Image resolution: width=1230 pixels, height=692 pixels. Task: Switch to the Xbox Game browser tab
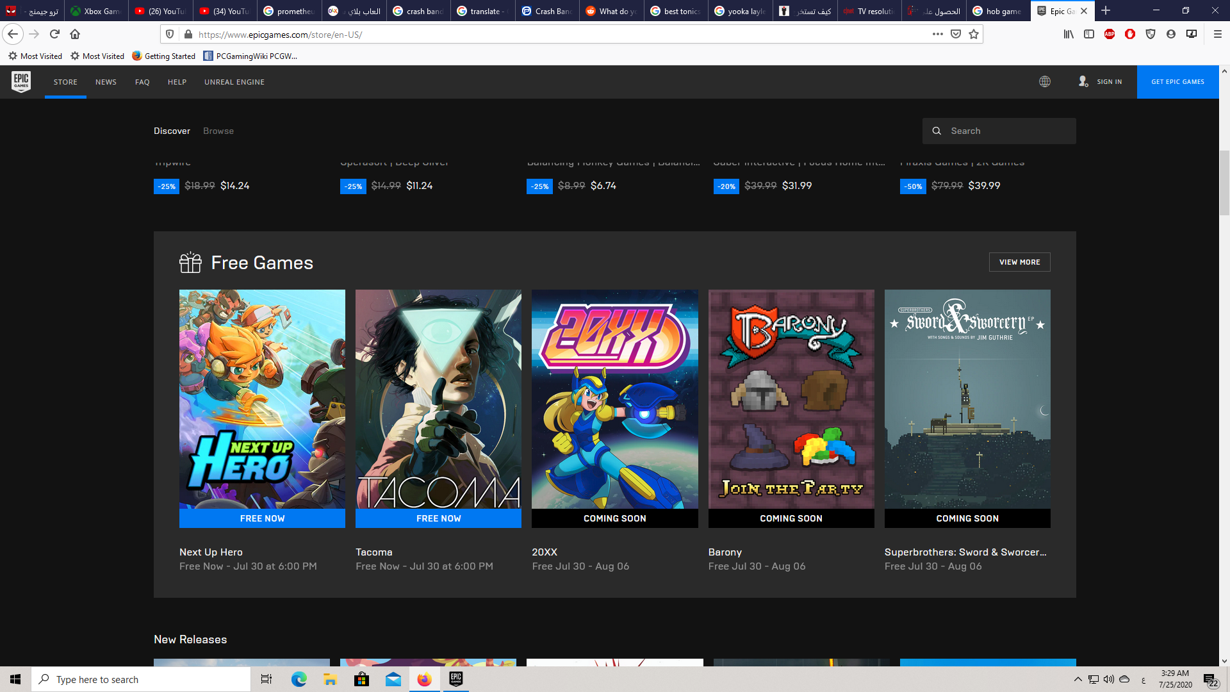pos(96,11)
